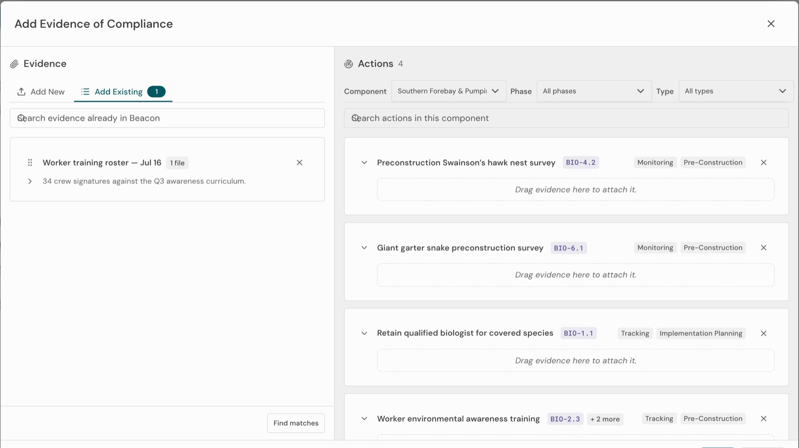Collapse the Retain qualified biologist action
Viewport: 799px width, 448px height.
[x=364, y=333]
